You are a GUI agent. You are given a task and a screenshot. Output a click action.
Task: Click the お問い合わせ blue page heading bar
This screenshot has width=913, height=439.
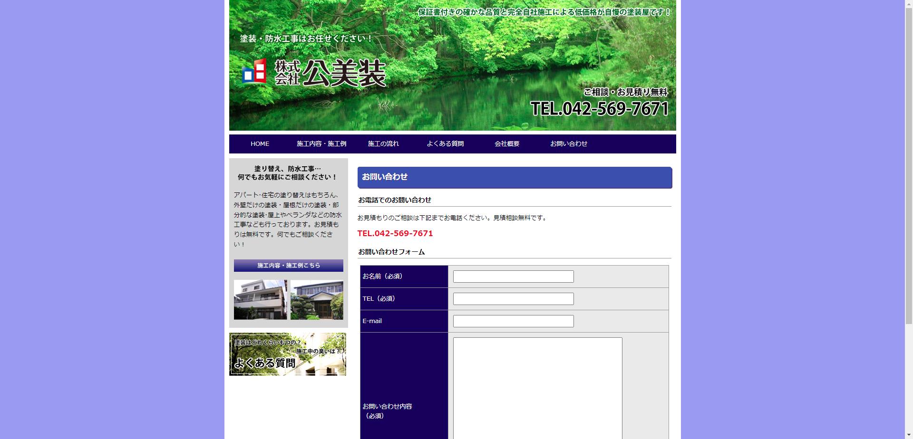coord(515,178)
